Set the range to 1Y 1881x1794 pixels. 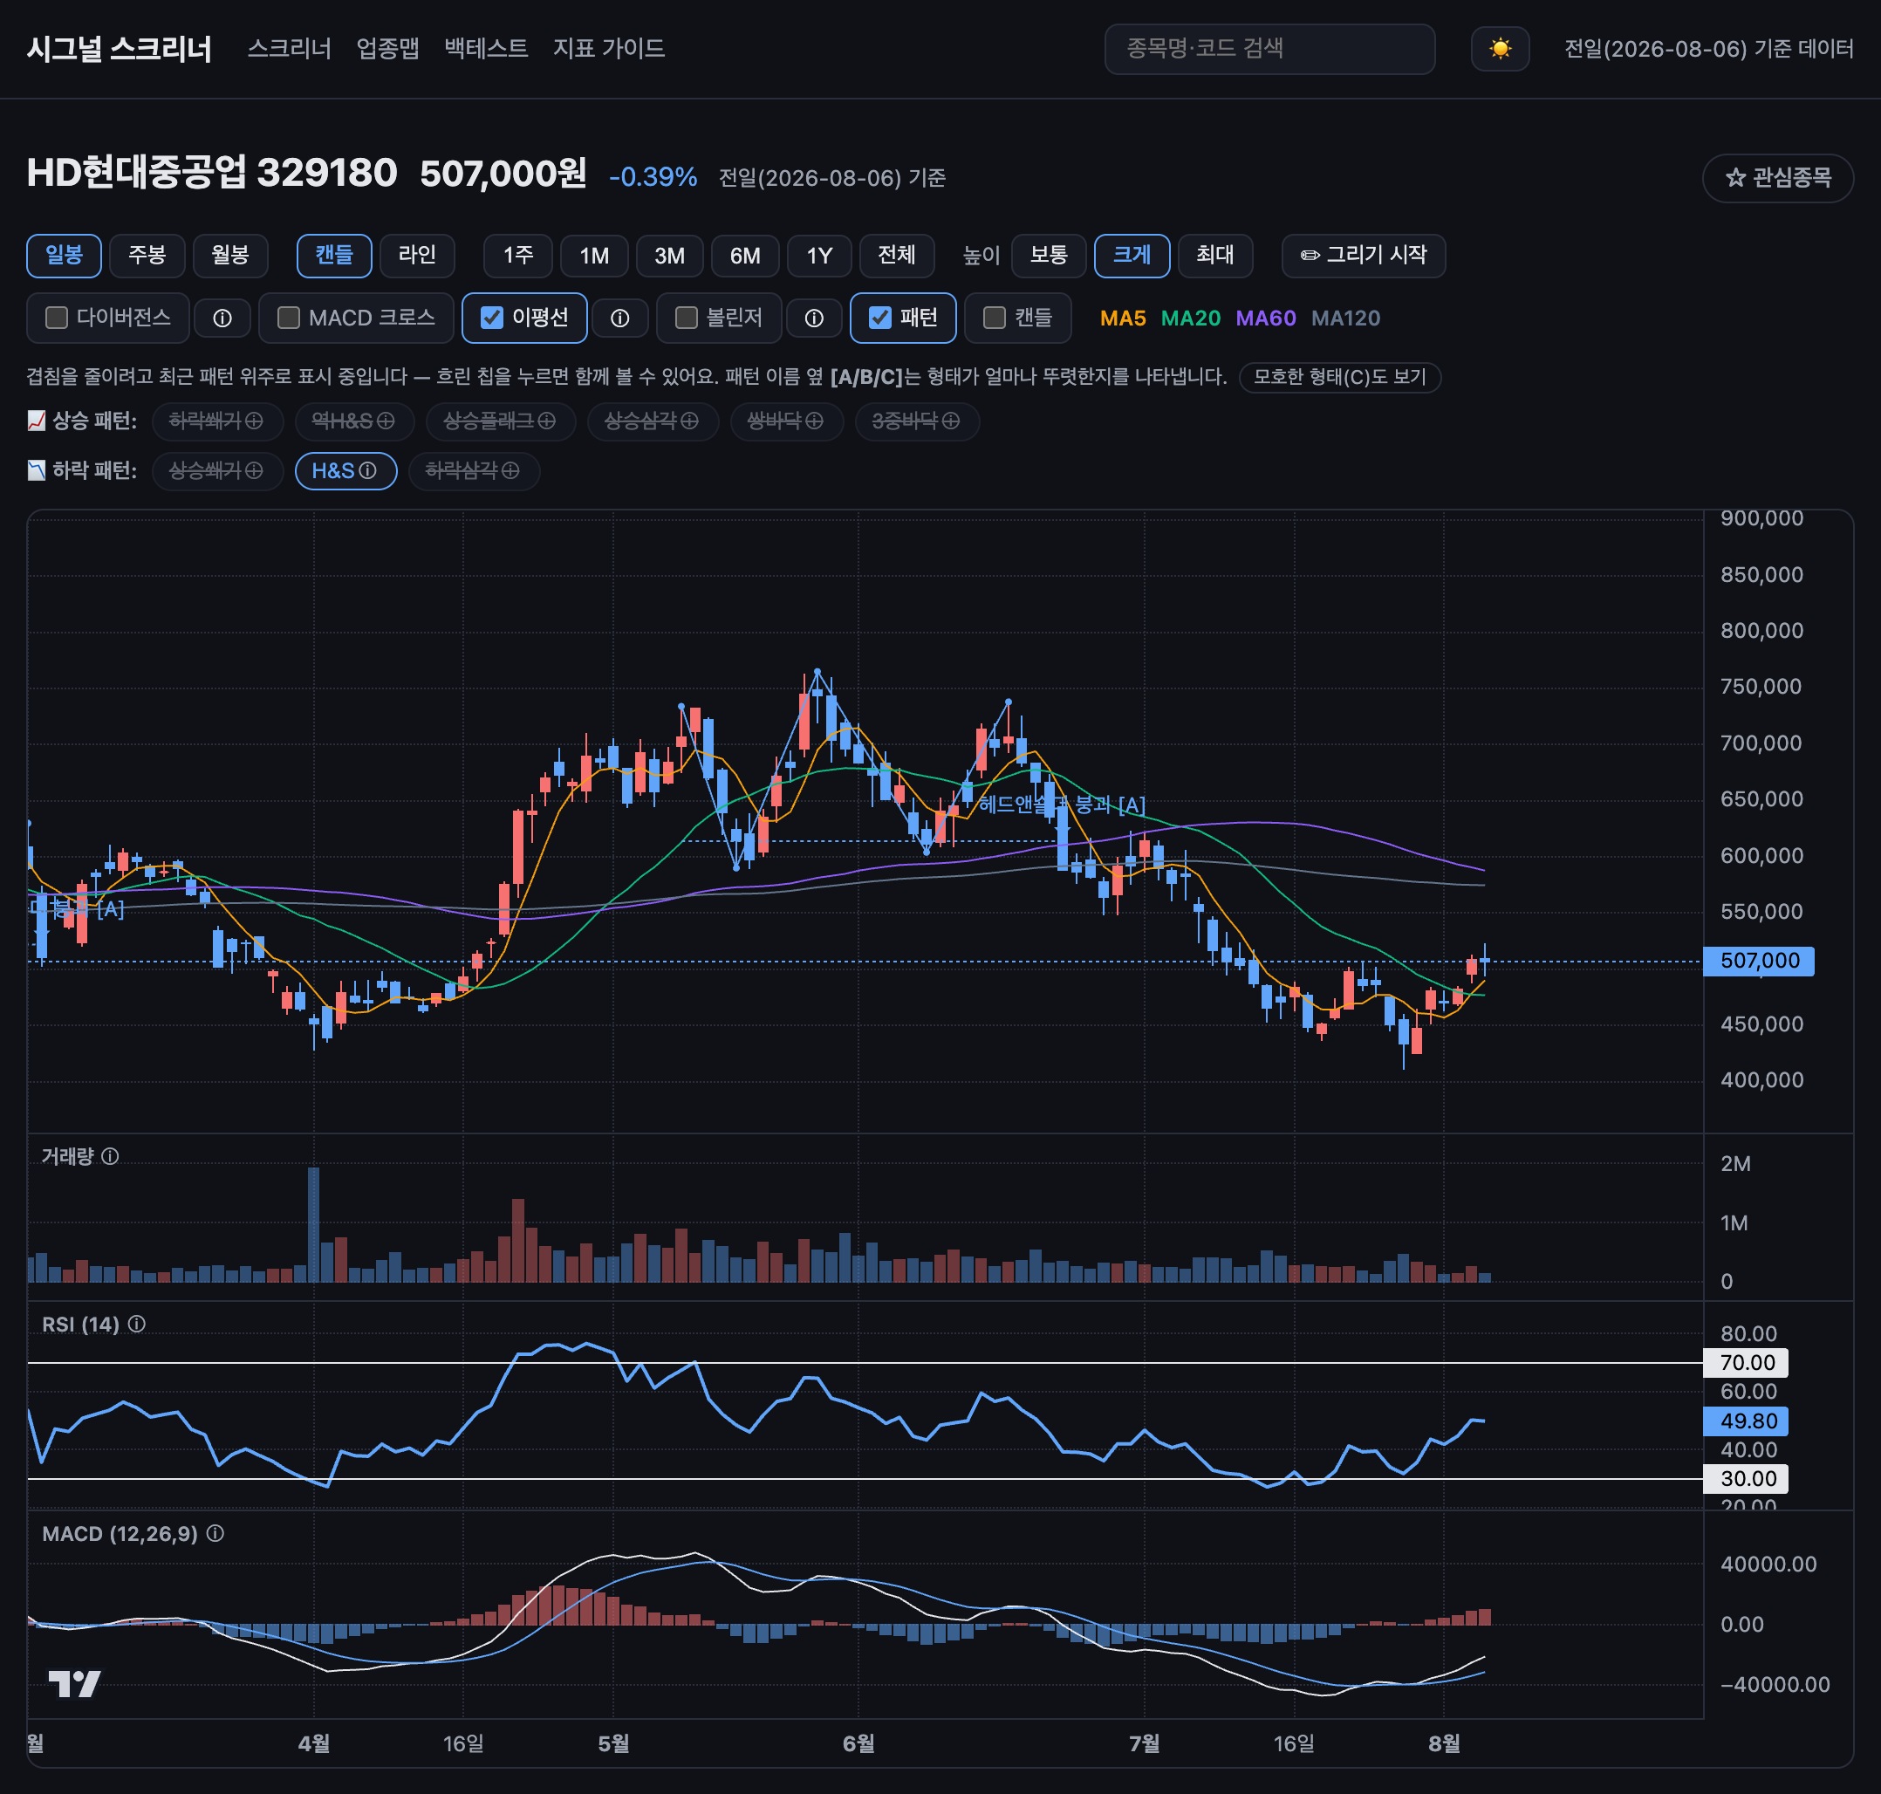coord(819,256)
